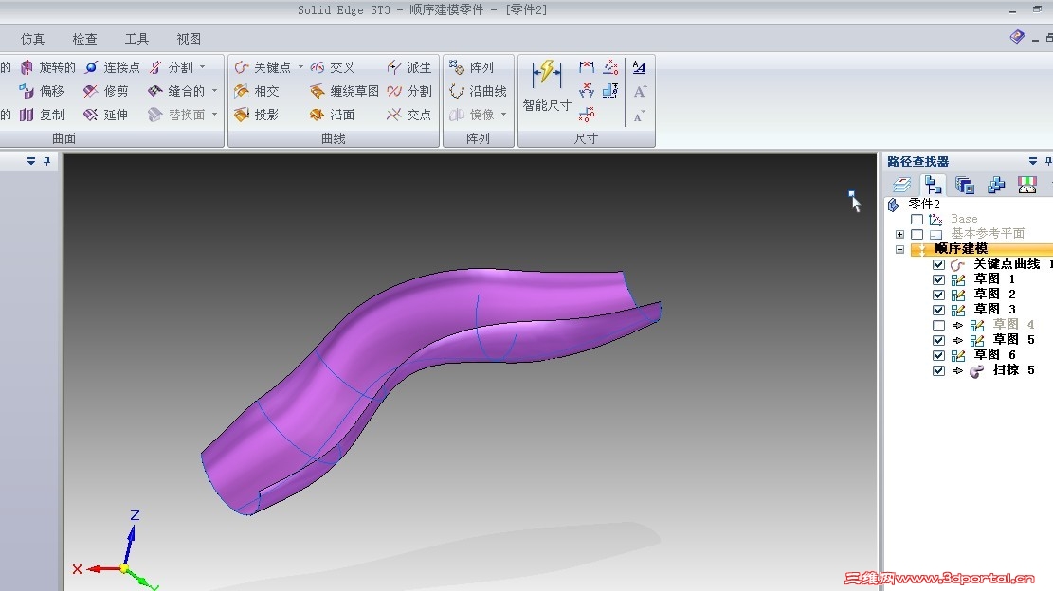Open the 工具 ribbon tab
1053x591 pixels.
[x=136, y=39]
